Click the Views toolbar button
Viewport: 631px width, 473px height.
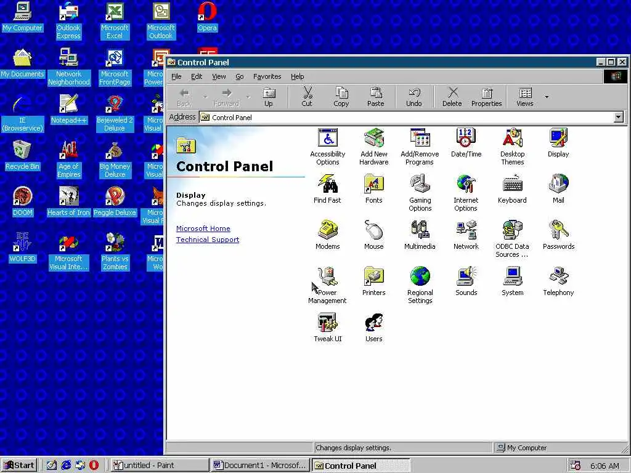525,97
